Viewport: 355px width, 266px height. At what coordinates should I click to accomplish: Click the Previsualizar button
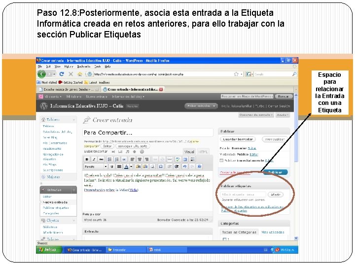point(275,139)
